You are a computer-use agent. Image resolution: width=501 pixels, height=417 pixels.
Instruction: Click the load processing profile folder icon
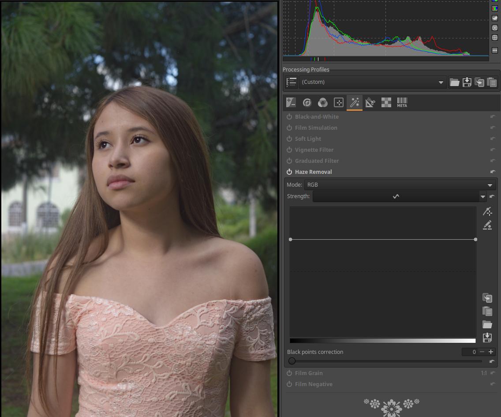(x=454, y=82)
